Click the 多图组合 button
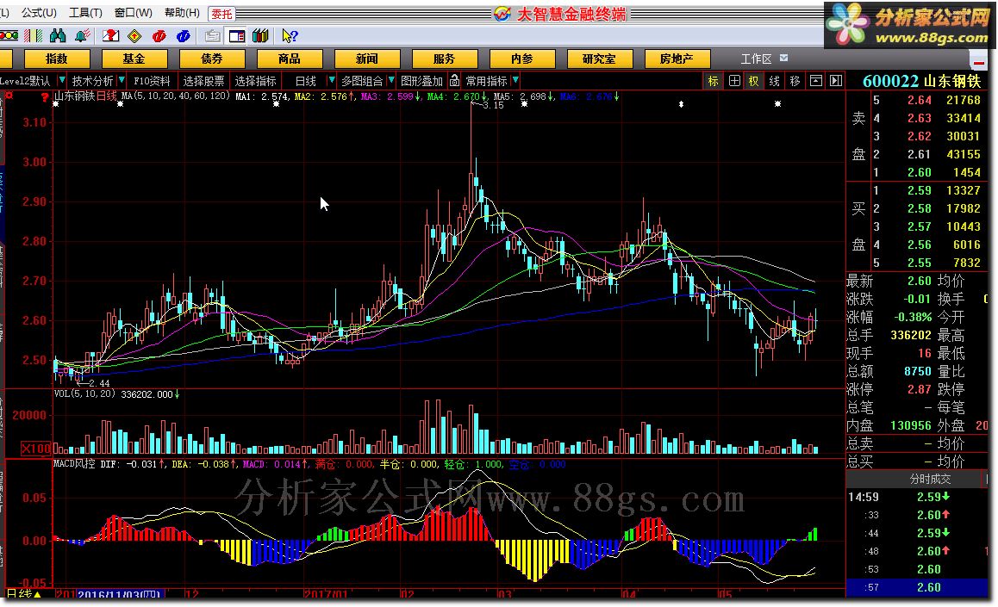Image resolution: width=998 pixels, height=607 pixels. point(362,81)
